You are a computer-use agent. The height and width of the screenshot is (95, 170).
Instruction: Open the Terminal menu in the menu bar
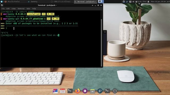coord(21,8)
